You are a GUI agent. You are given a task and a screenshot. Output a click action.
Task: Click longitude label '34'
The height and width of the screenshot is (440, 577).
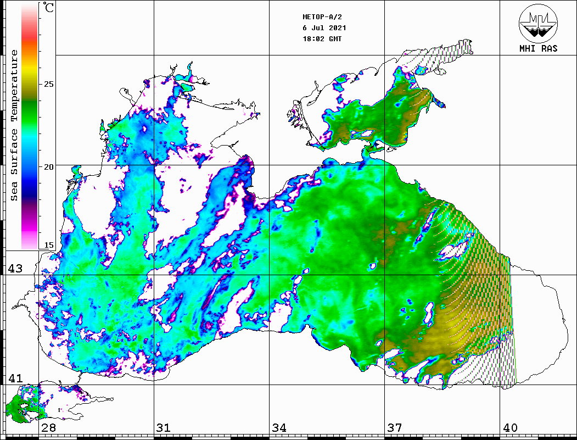[279, 428]
